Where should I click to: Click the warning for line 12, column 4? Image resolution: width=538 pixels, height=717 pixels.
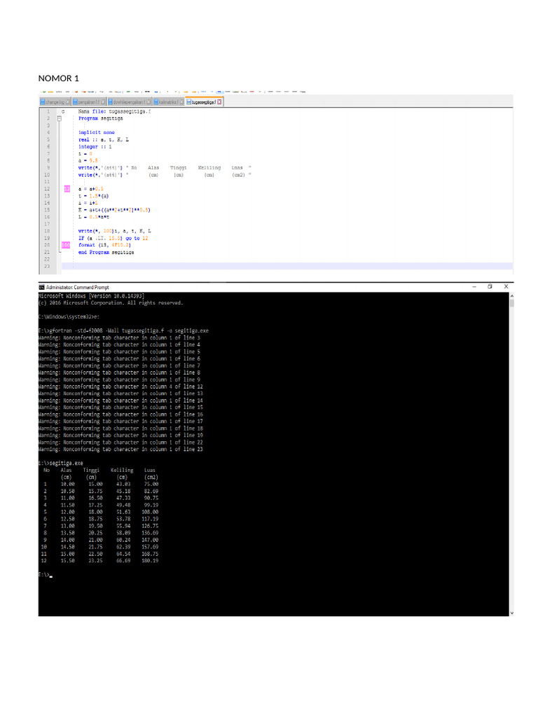[120, 387]
